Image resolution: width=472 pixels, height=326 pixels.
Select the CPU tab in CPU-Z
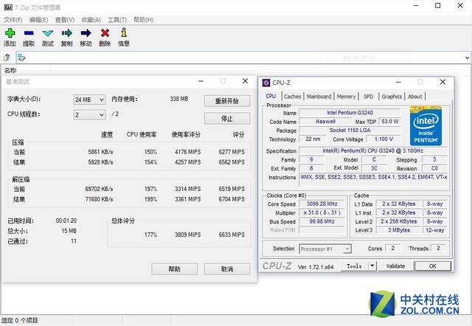point(271,96)
